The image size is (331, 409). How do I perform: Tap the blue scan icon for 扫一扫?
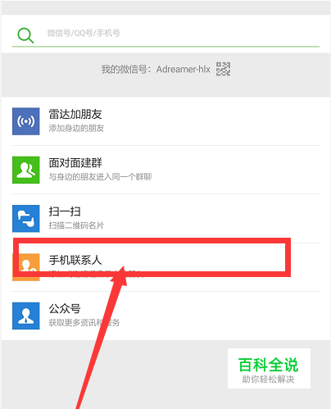[26, 218]
